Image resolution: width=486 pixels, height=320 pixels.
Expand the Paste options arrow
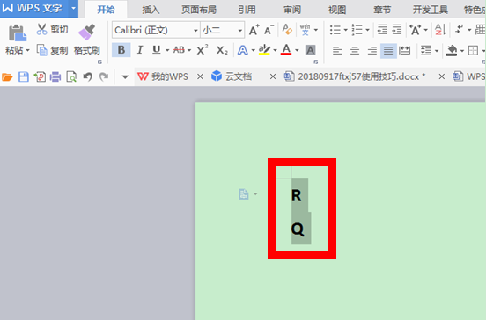click(x=27, y=50)
